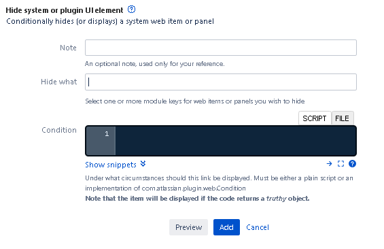Select line number 1 in editor gutter
Image resolution: width=384 pixels, height=249 pixels.
pyautogui.click(x=107, y=134)
